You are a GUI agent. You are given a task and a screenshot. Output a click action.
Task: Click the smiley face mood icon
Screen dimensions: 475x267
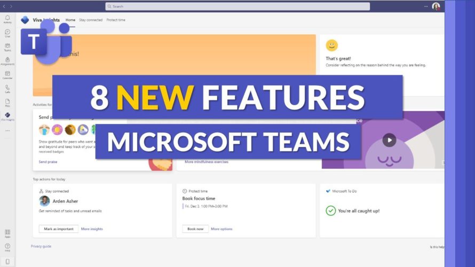click(x=332, y=45)
